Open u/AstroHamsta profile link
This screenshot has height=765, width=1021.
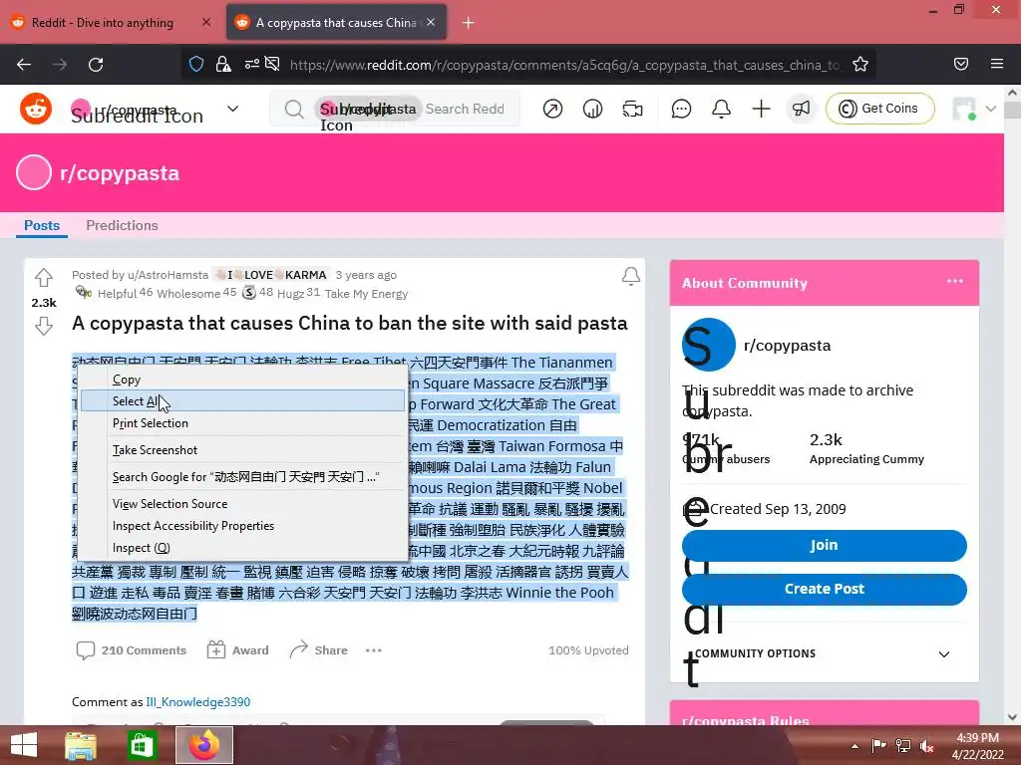[168, 275]
